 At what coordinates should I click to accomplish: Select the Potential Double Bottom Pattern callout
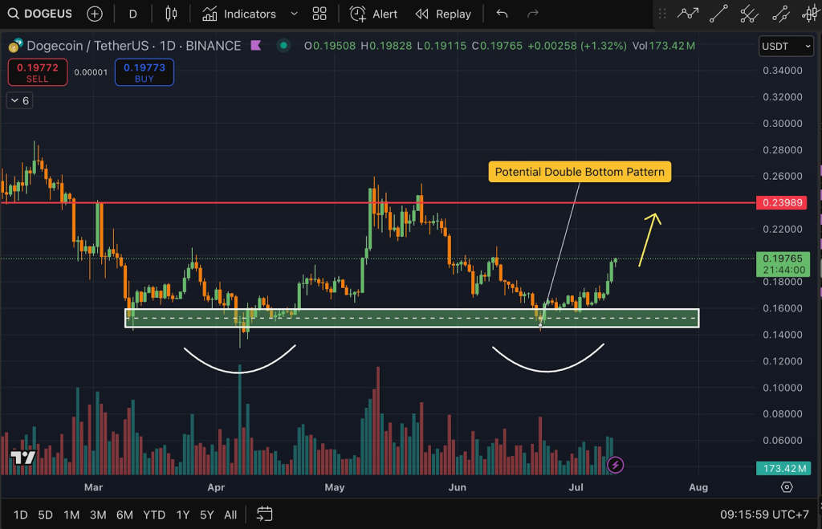point(580,172)
